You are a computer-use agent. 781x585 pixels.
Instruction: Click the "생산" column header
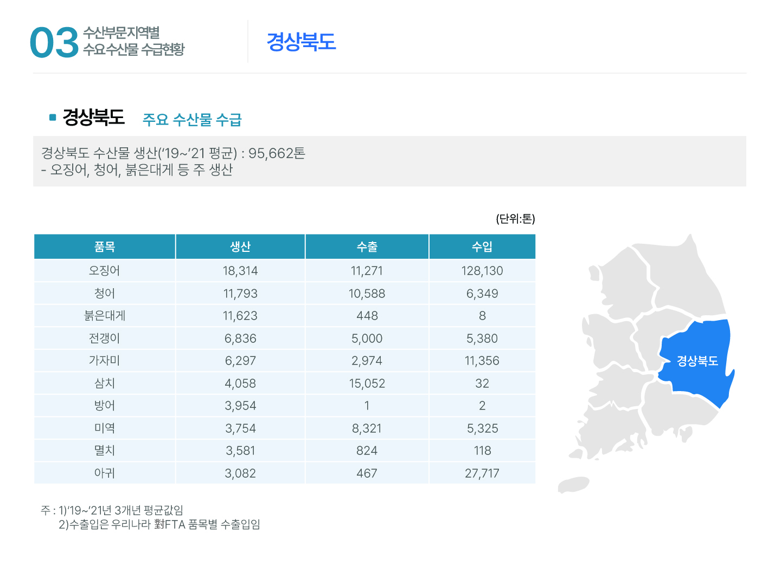tap(240, 247)
